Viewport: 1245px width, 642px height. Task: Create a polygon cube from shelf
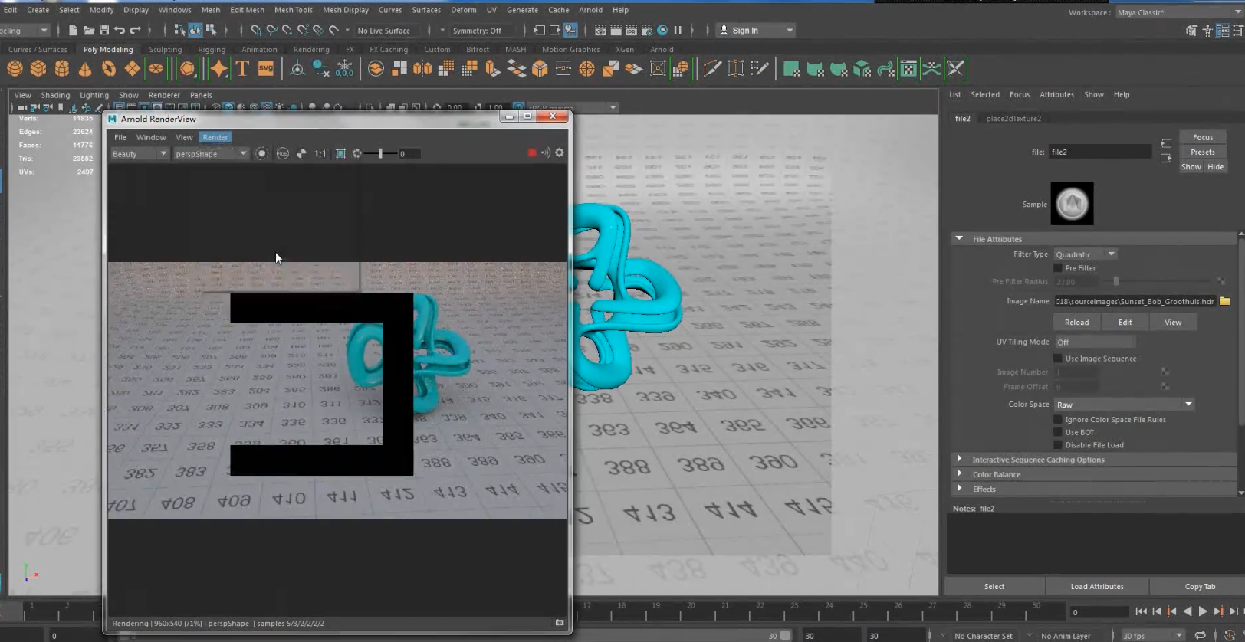pyautogui.click(x=38, y=69)
